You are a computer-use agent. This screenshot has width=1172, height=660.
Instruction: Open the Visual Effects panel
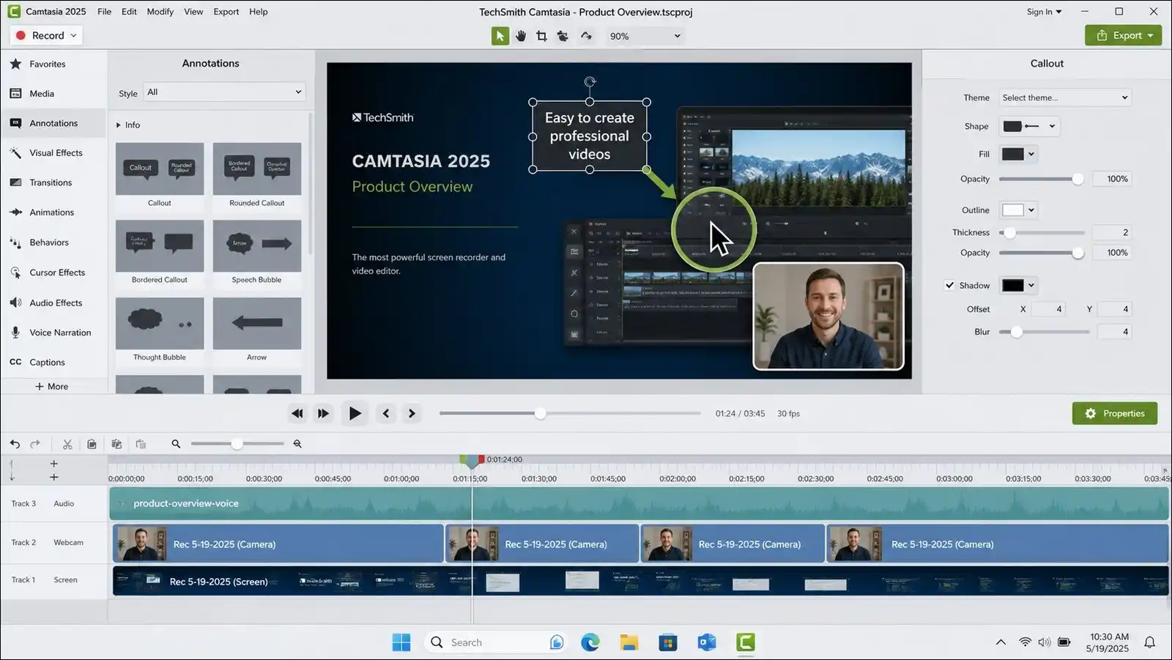[x=53, y=153]
